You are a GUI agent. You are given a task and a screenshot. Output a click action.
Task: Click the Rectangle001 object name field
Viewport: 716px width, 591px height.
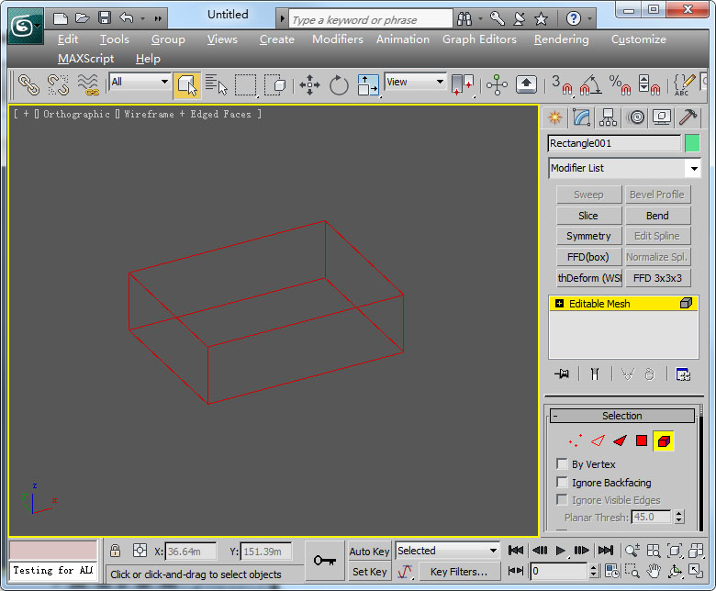(x=614, y=143)
